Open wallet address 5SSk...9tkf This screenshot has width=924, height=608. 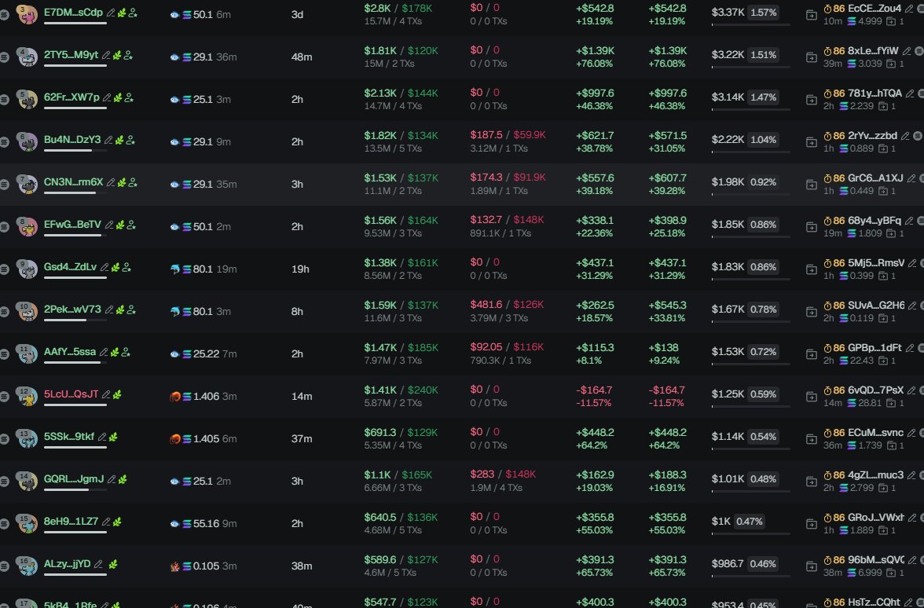coord(70,437)
